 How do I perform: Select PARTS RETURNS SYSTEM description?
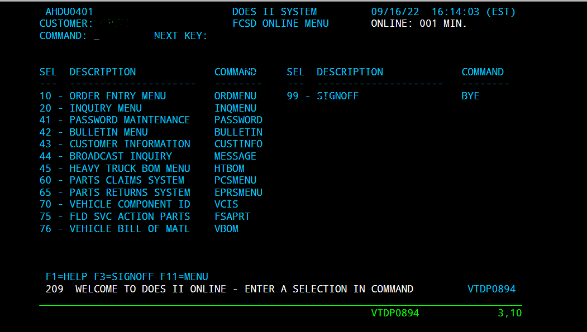(130, 192)
